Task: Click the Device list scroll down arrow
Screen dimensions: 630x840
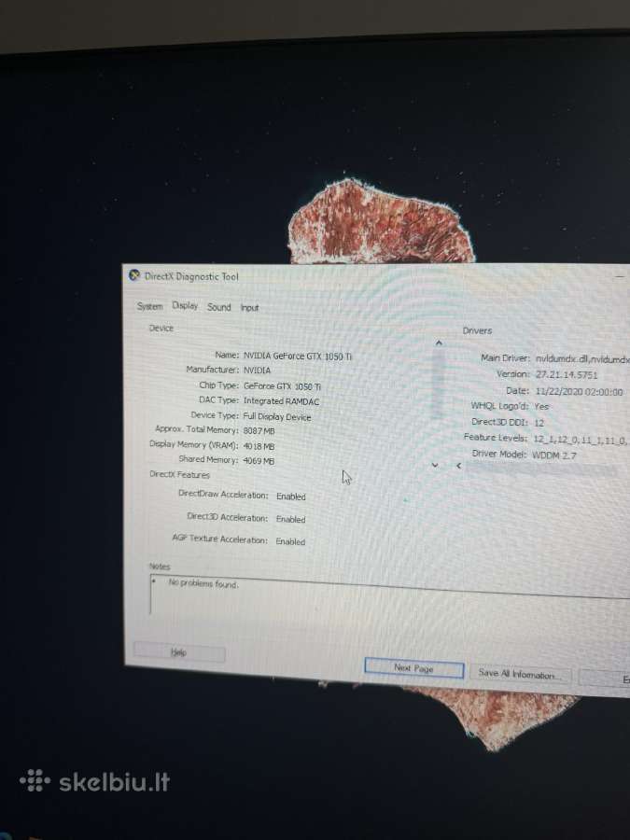Action: (435, 465)
